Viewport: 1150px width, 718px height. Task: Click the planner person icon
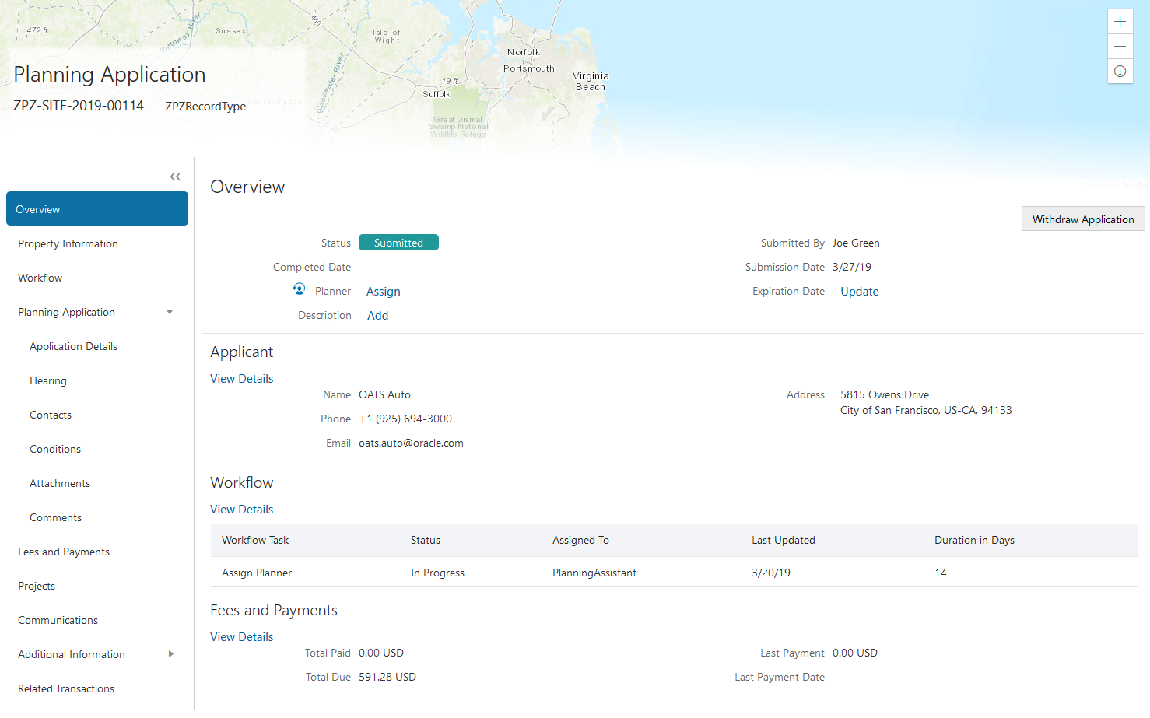(299, 289)
